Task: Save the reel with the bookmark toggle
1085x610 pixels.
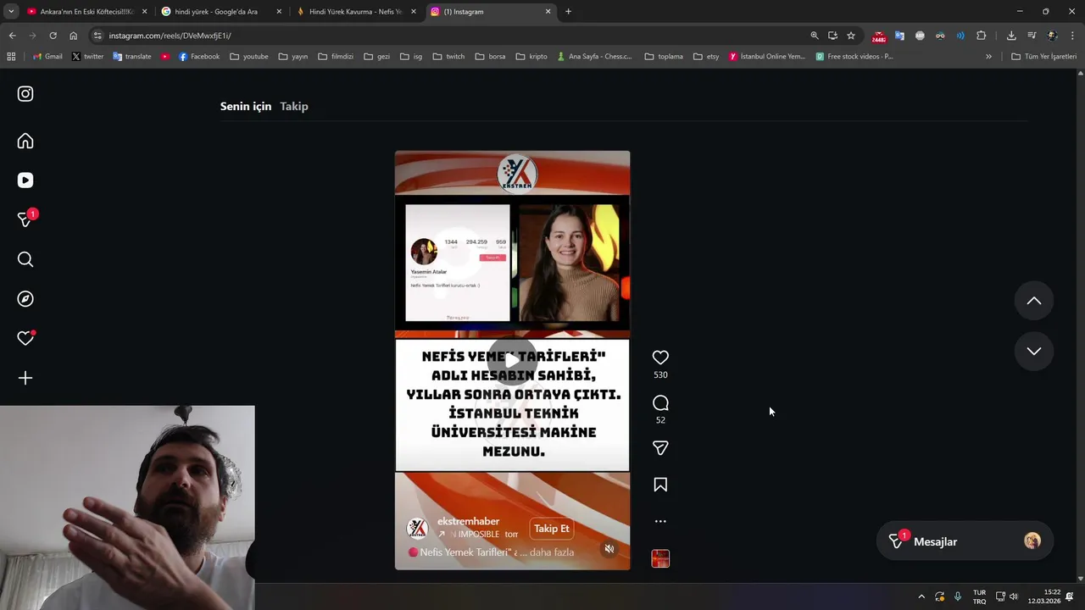Action: [660, 485]
